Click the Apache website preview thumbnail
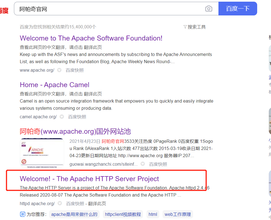 click(x=42, y=152)
